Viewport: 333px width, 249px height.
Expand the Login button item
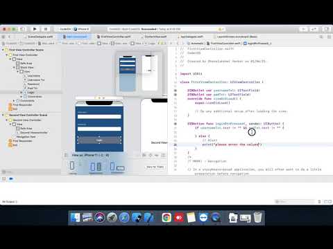click(x=22, y=92)
